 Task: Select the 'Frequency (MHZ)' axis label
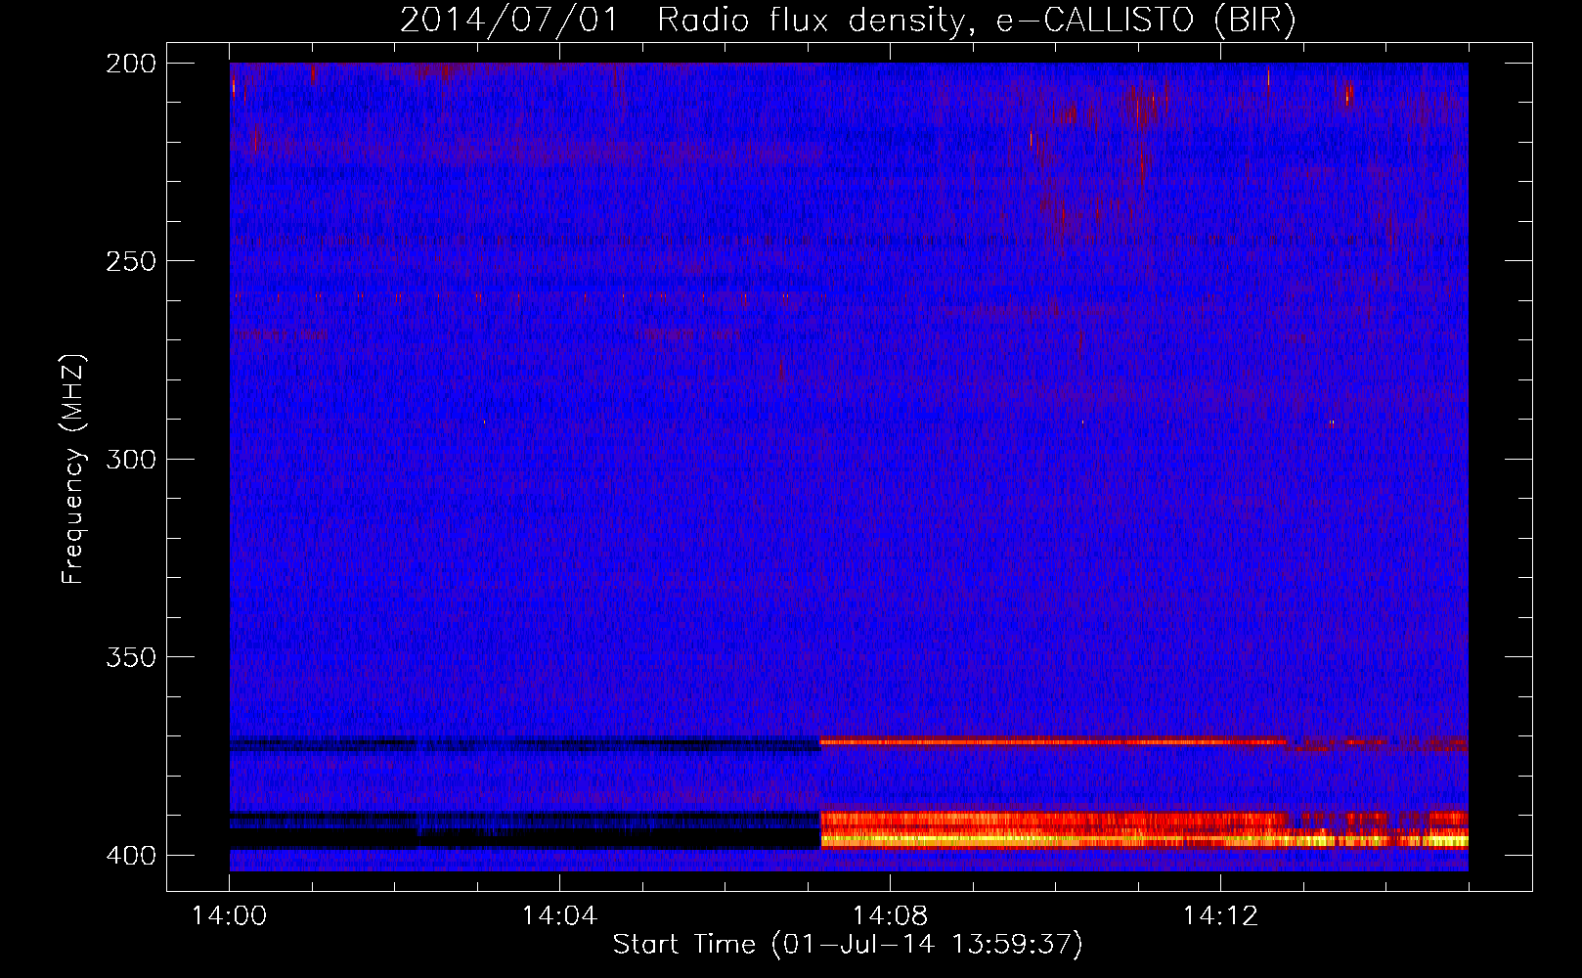tap(73, 469)
